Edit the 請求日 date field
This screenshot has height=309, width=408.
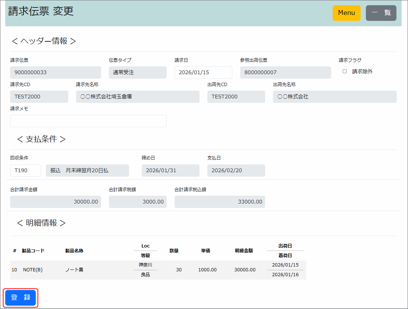pos(203,72)
